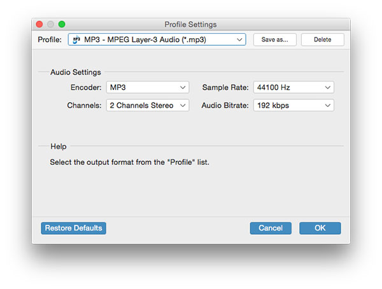Screen dimensions: 382x289
Task: Click the Audio Bitrate: label
Action: tap(225, 105)
